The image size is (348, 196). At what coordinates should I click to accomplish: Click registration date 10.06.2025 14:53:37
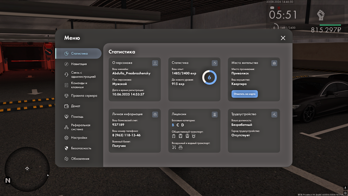(x=128, y=94)
